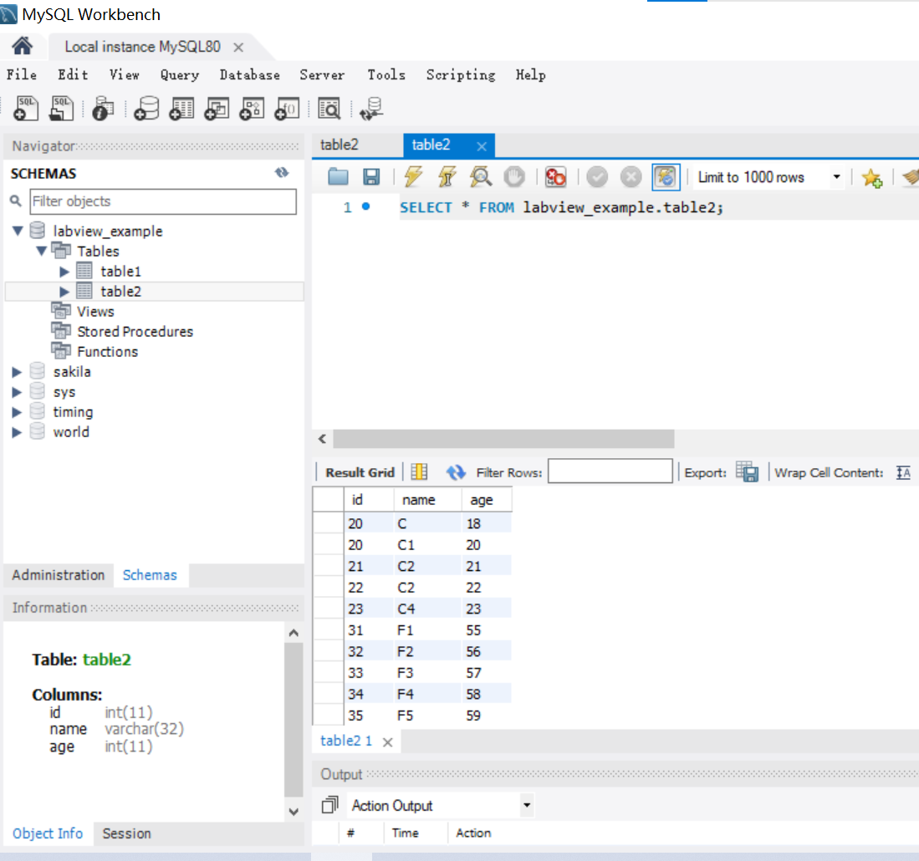Open the Action Output dropdown

coord(527,805)
